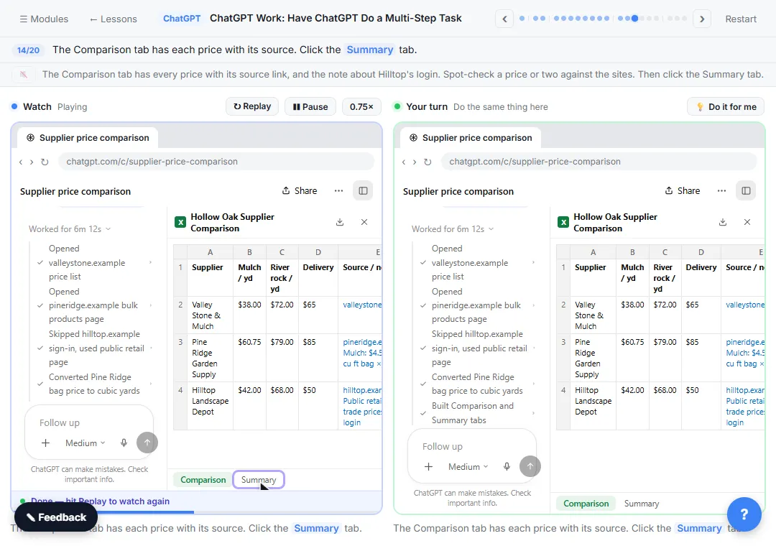Click forward arrow in Watch browser
Screen dimensions: 776x546
pyautogui.click(x=32, y=162)
